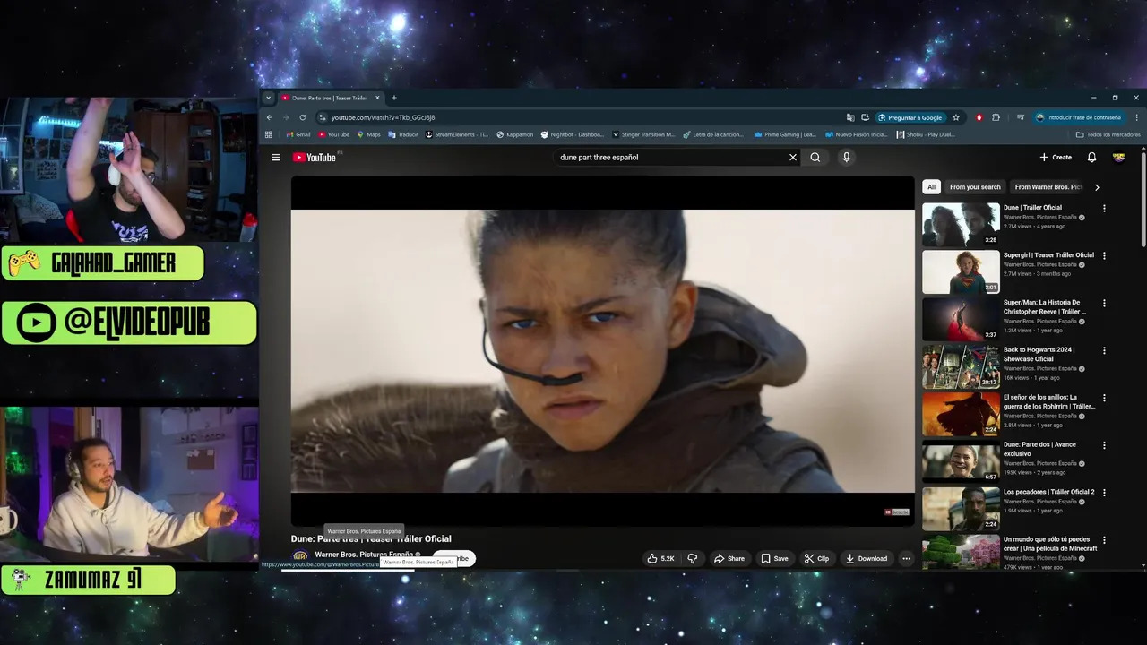
Task: Open the browser apps grid shortcut
Action: (x=269, y=134)
